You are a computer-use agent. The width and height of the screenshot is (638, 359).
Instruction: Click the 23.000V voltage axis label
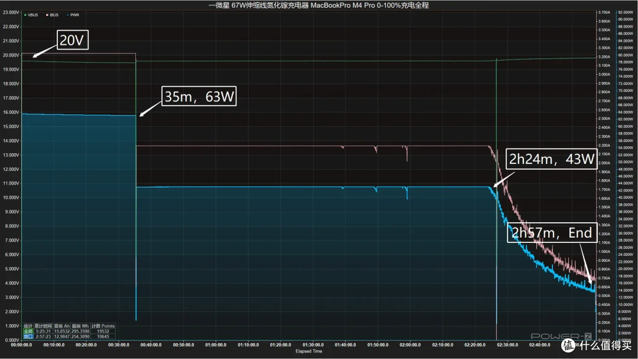[x=11, y=12]
